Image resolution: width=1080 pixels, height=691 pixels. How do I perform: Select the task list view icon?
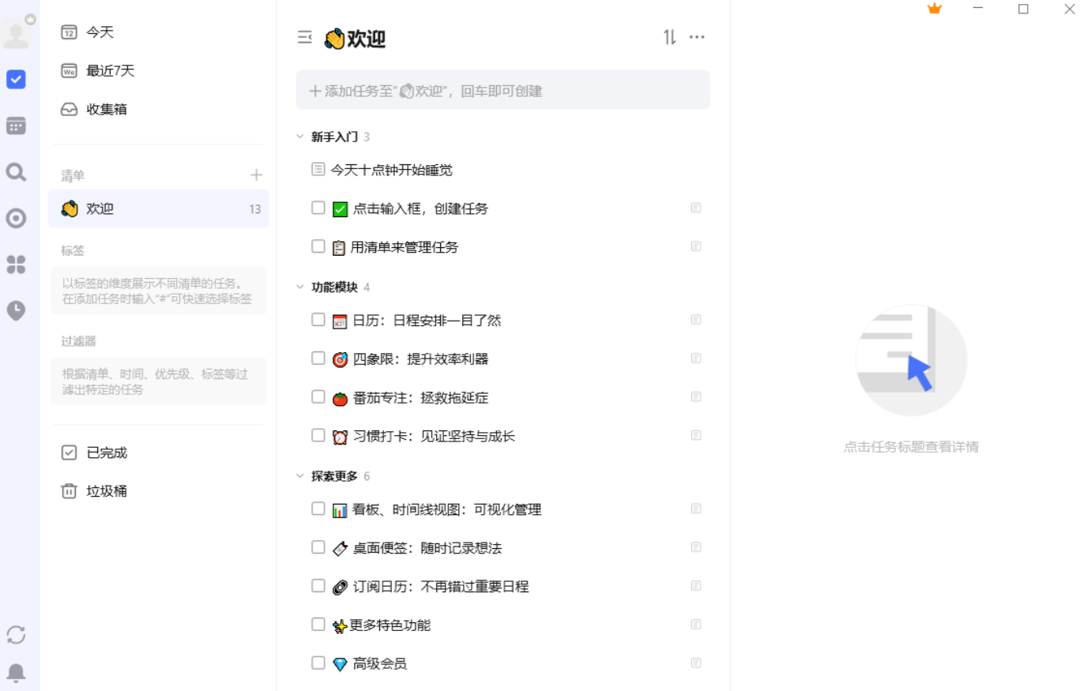click(16, 80)
